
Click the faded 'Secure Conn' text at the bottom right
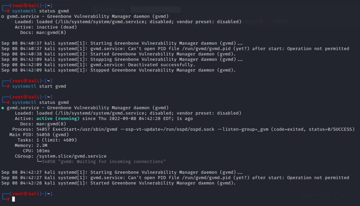[329, 196]
